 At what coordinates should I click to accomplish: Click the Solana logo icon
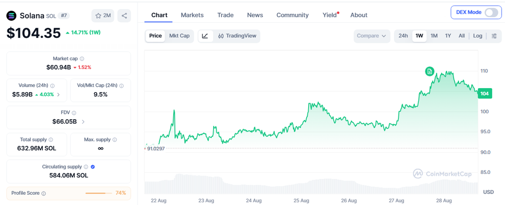coord(12,16)
